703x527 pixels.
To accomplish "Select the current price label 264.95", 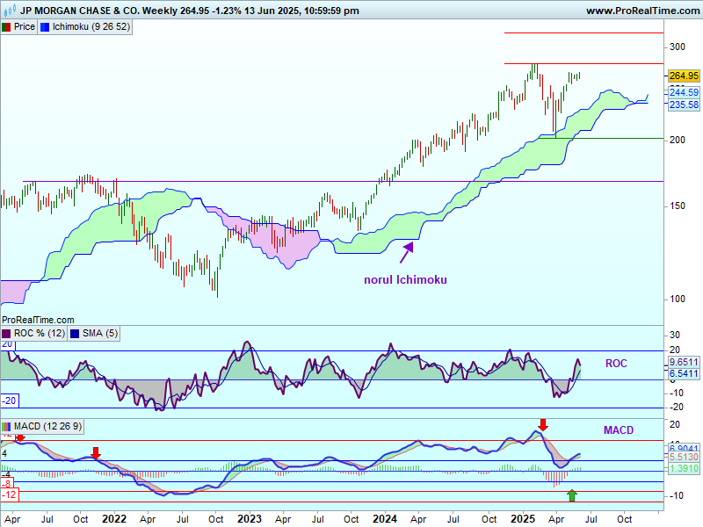I will [x=683, y=76].
